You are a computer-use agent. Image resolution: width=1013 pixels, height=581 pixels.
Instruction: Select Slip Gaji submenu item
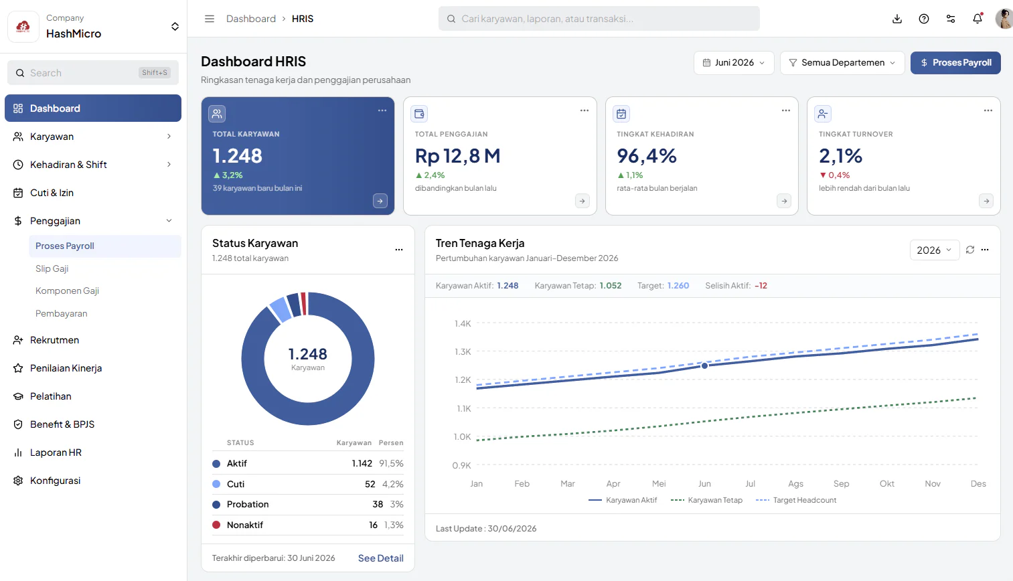coord(52,268)
